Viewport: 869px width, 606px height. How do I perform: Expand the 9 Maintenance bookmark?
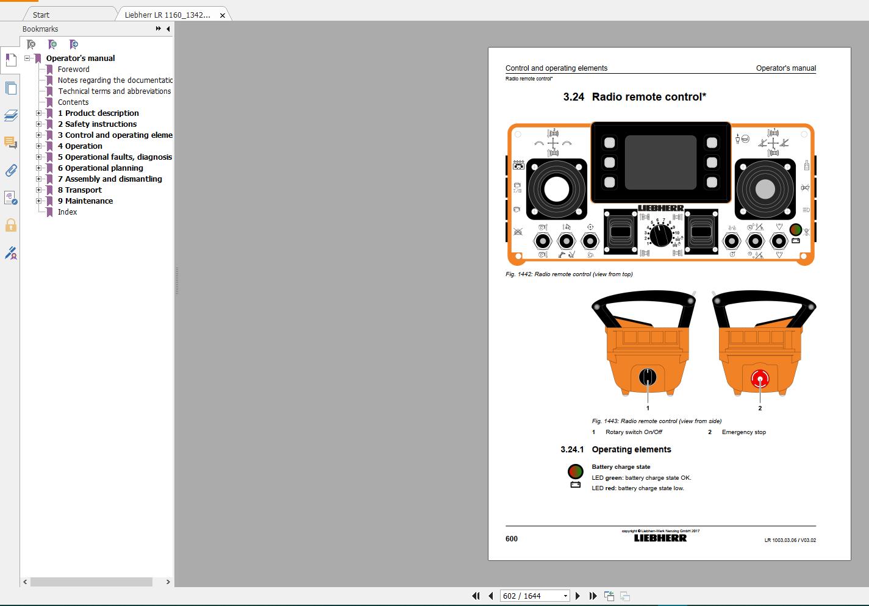[39, 201]
